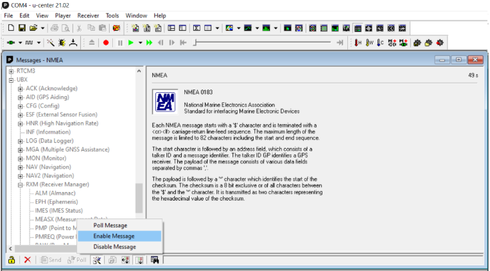Open the colorful chart view icon

tap(229, 28)
